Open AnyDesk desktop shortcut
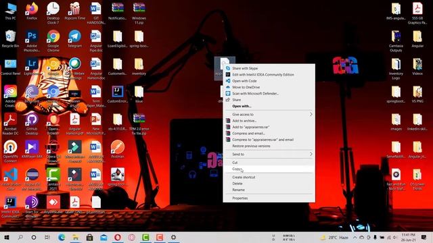 53,205
